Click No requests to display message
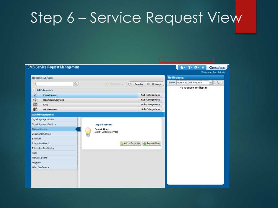 [193, 87]
